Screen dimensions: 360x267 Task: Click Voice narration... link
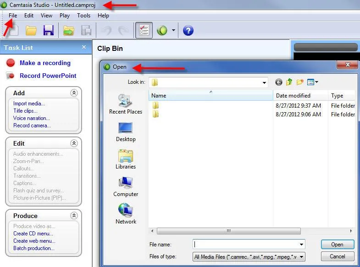32,118
